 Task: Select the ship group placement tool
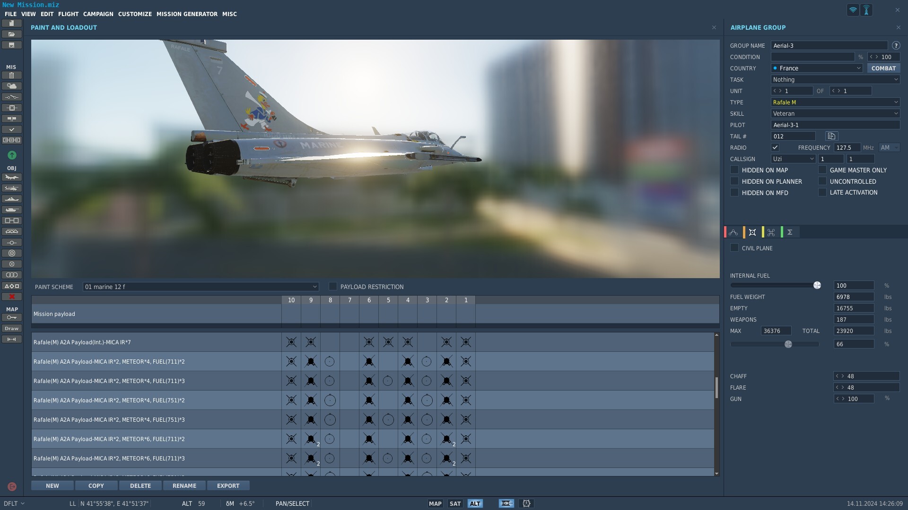(12, 199)
